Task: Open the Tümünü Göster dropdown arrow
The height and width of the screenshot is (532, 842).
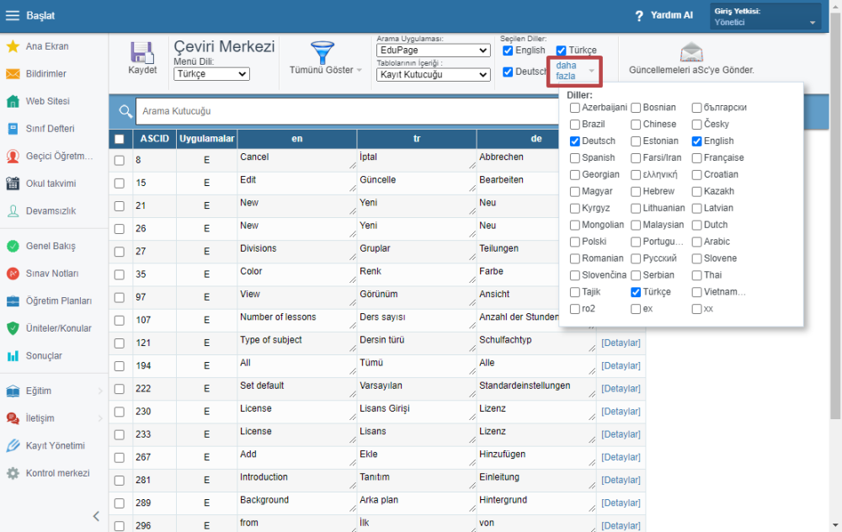Action: 360,71
